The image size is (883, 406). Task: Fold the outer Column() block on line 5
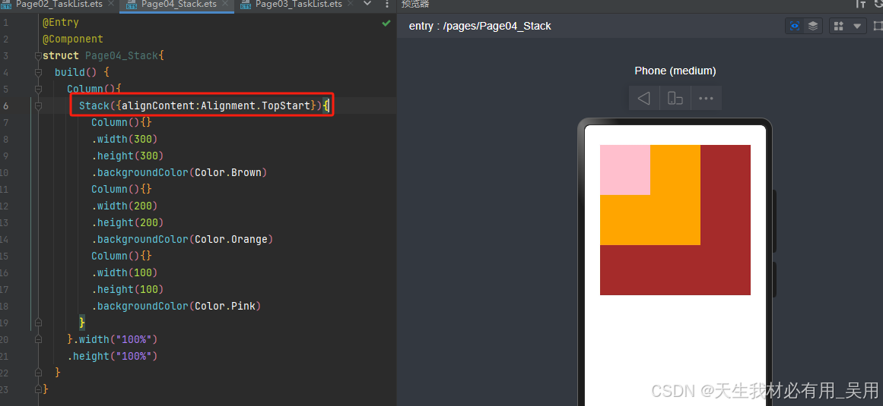38,90
